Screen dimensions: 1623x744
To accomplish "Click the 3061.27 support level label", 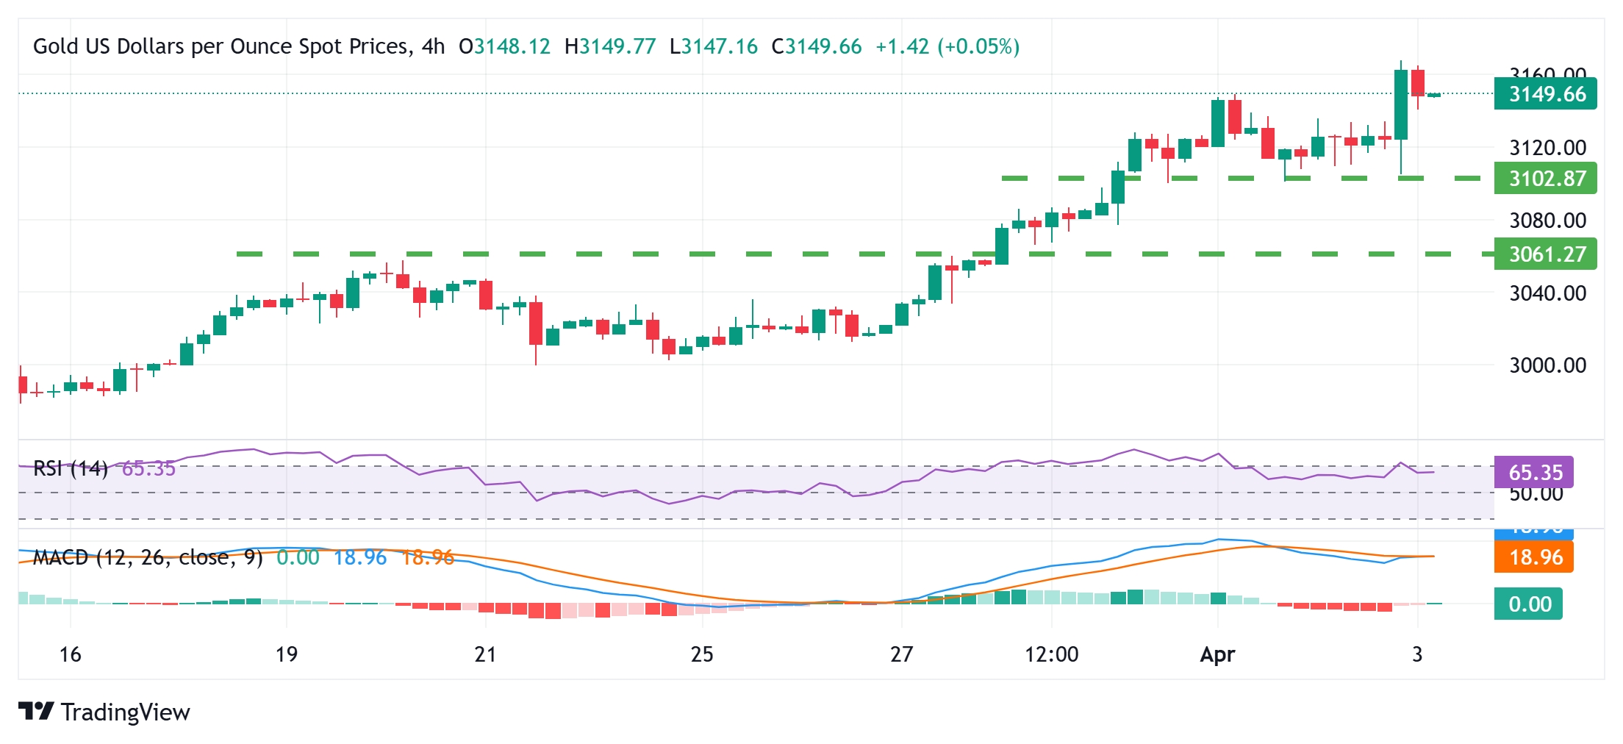I will tap(1546, 254).
